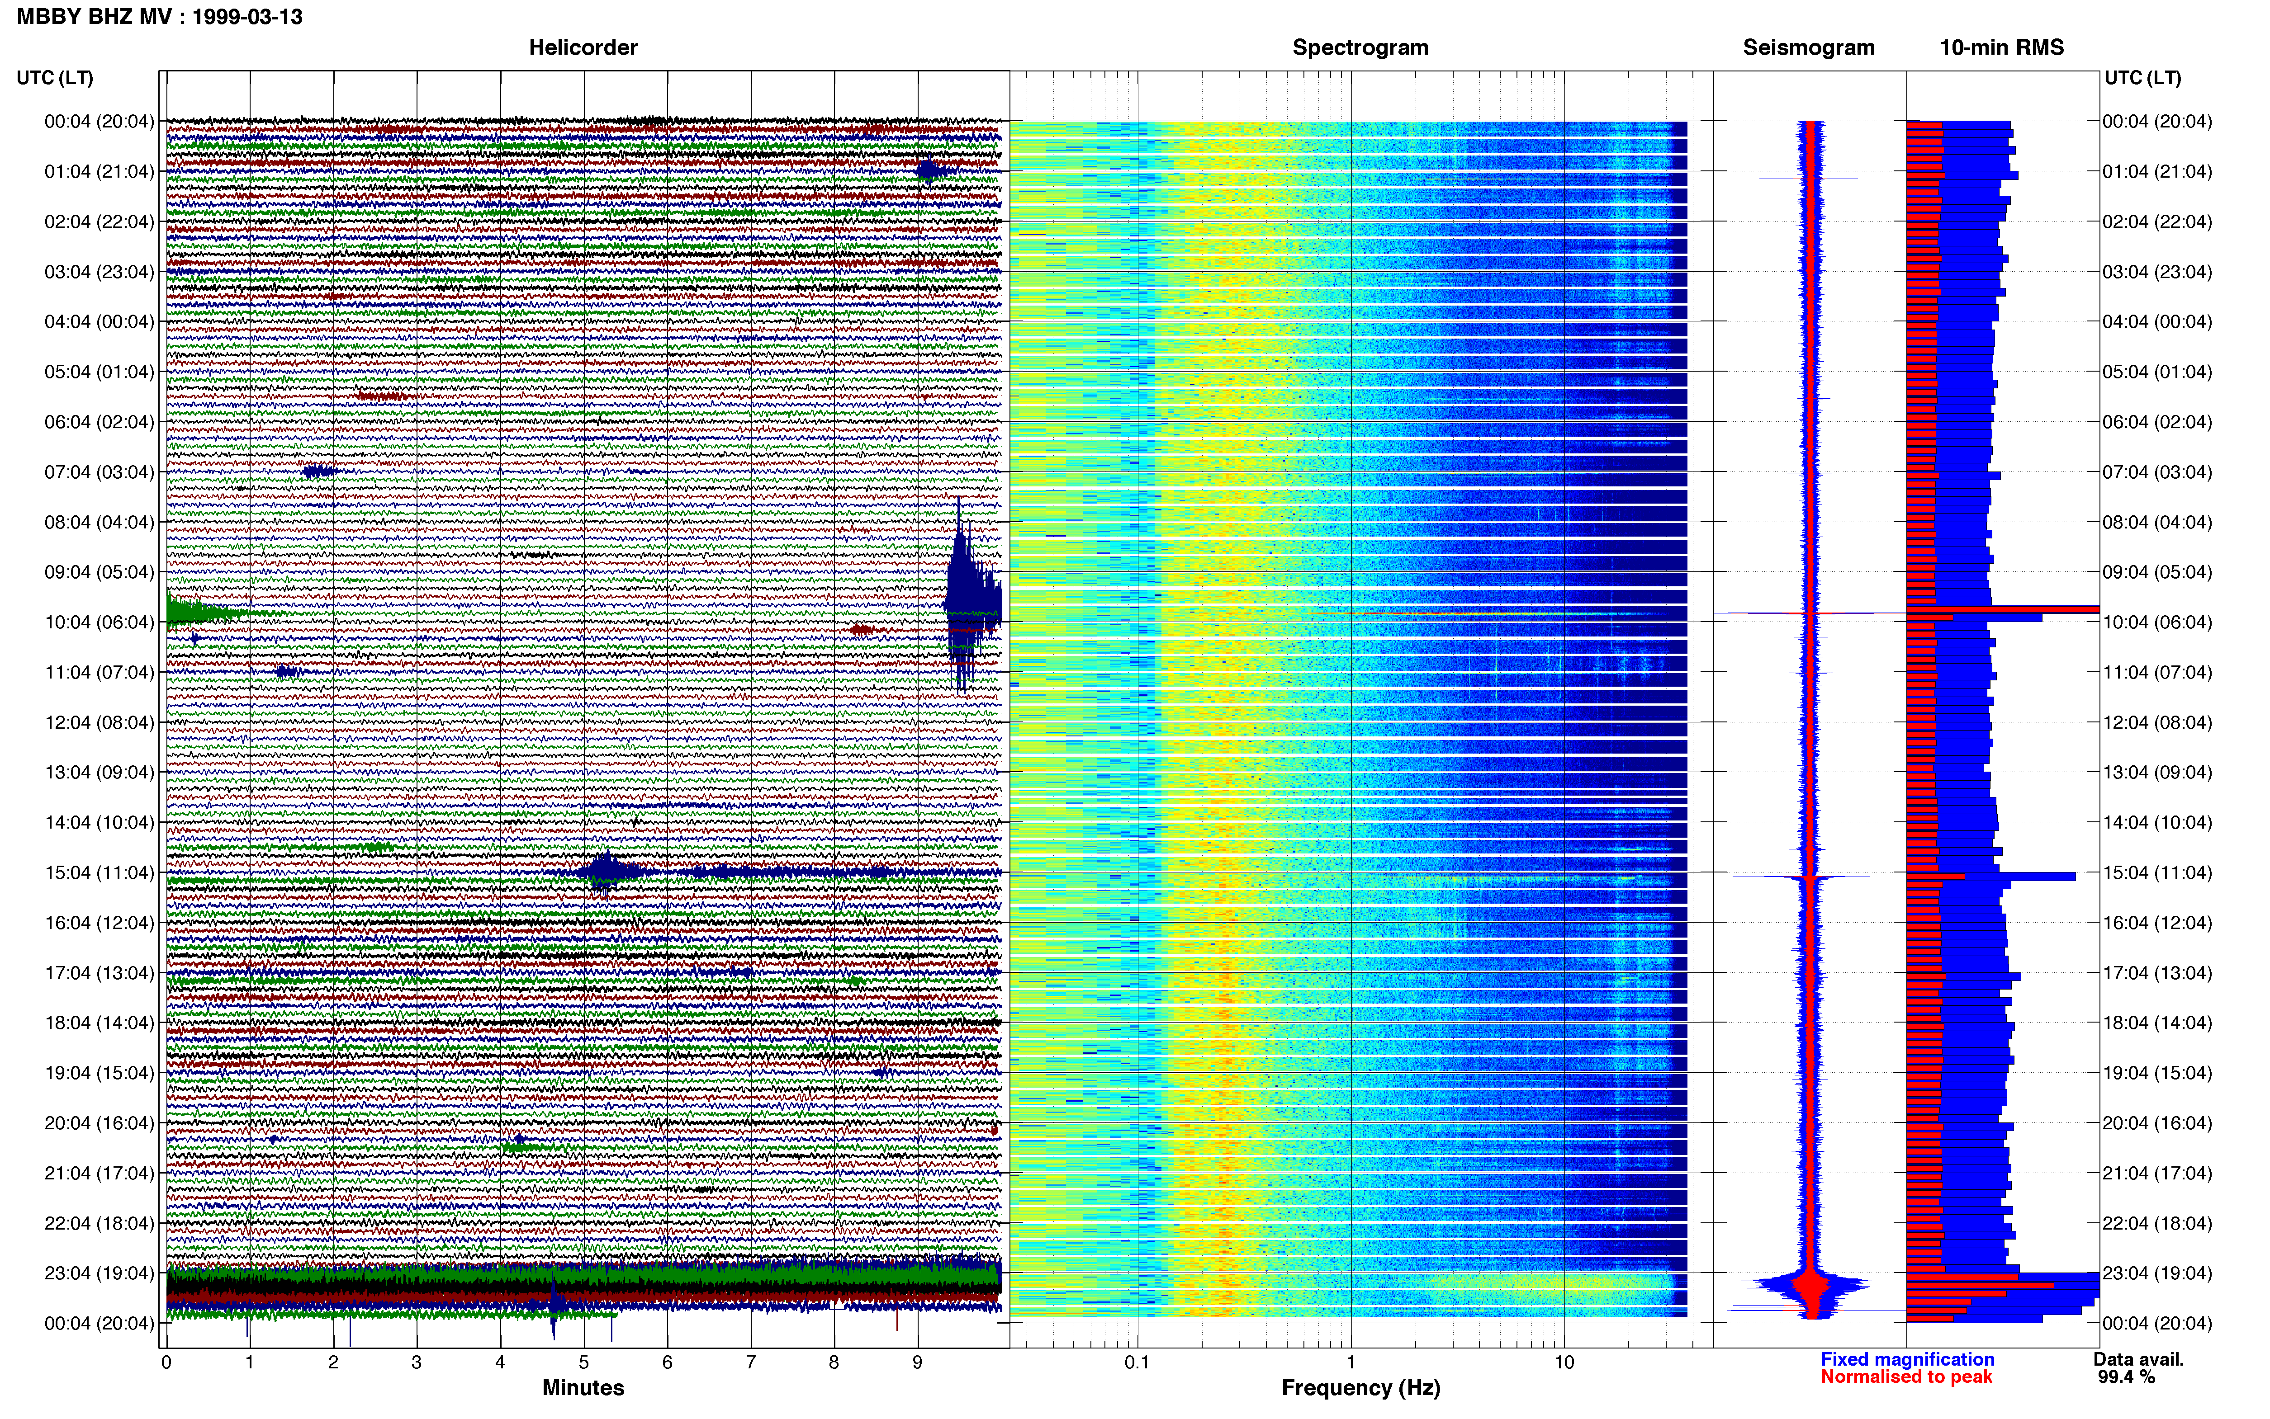The height and width of the screenshot is (1419, 2270).
Task: Click the 'Data avail.' label
Action: click(x=2138, y=1359)
